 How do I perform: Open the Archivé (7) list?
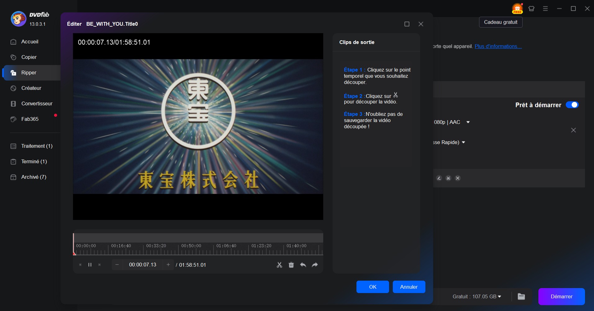point(34,177)
